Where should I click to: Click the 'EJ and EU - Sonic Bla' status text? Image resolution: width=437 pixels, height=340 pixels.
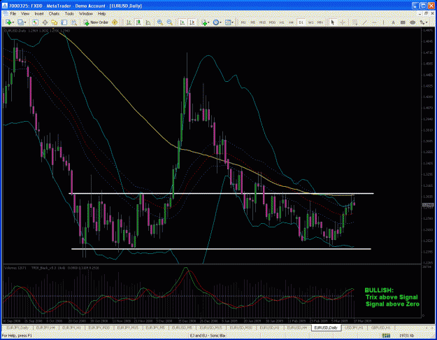(x=208, y=336)
